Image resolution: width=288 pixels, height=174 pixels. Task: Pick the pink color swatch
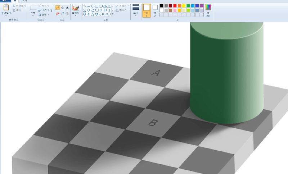coord(175,10)
